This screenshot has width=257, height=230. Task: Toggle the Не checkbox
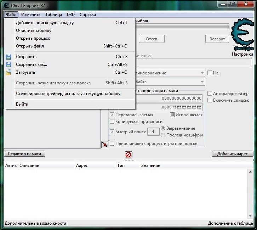click(210, 73)
